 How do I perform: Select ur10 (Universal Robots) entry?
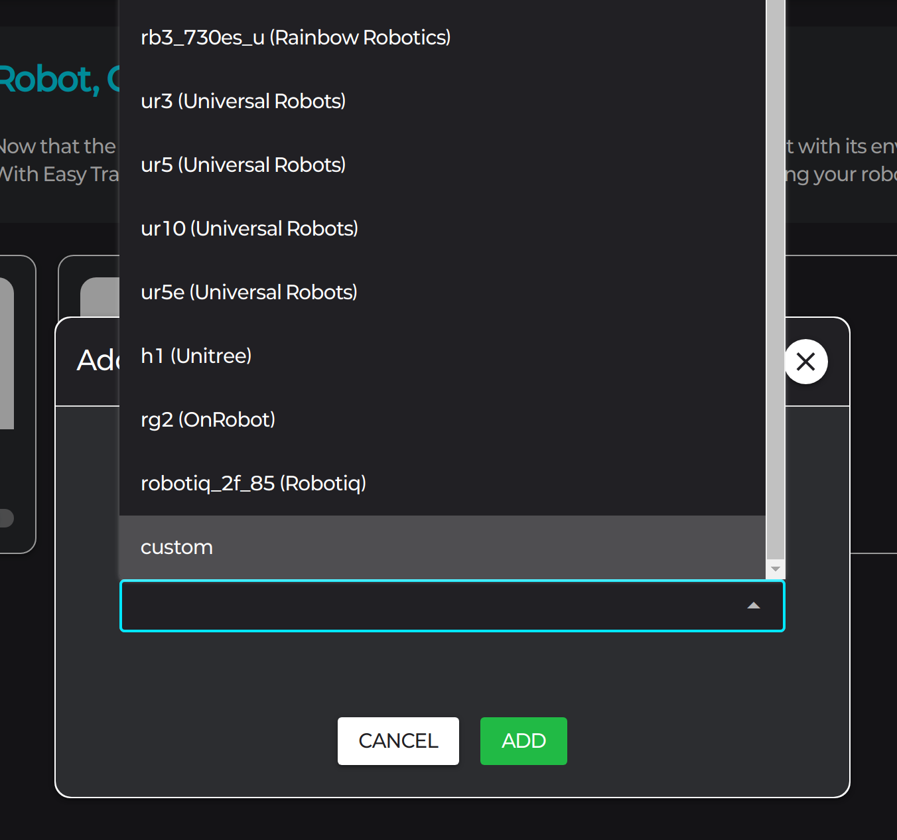point(249,229)
